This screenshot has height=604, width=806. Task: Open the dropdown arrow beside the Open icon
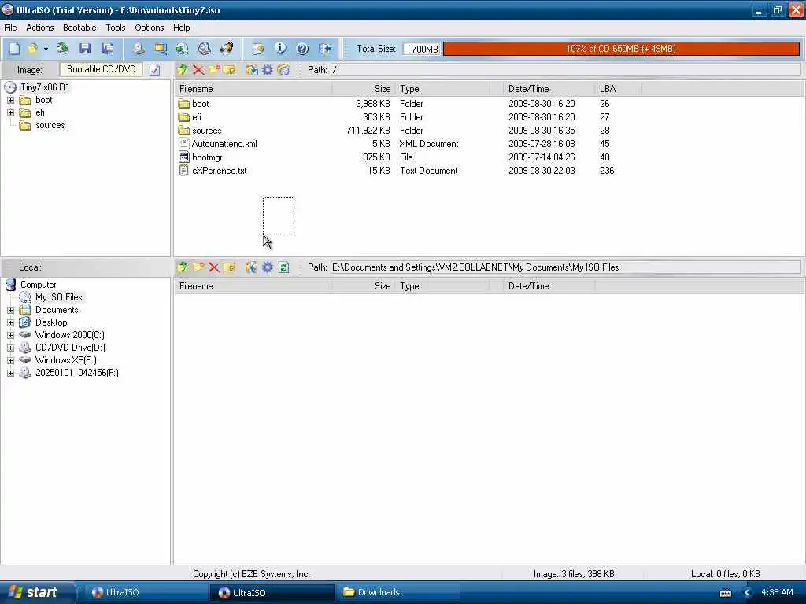tap(46, 49)
